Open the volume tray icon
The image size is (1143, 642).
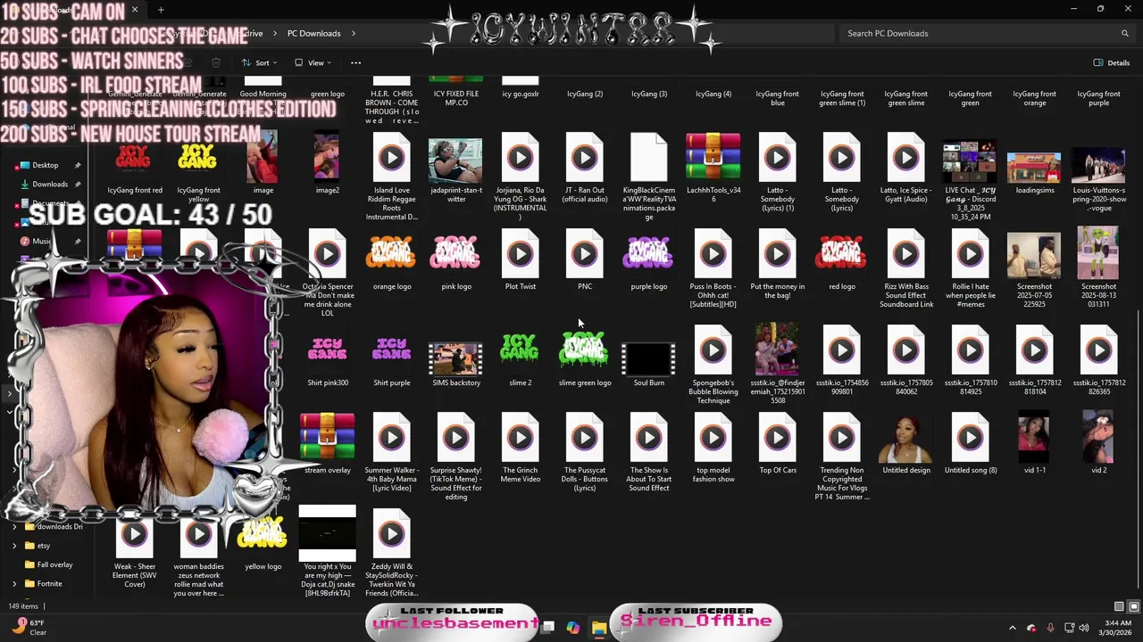[1084, 628]
